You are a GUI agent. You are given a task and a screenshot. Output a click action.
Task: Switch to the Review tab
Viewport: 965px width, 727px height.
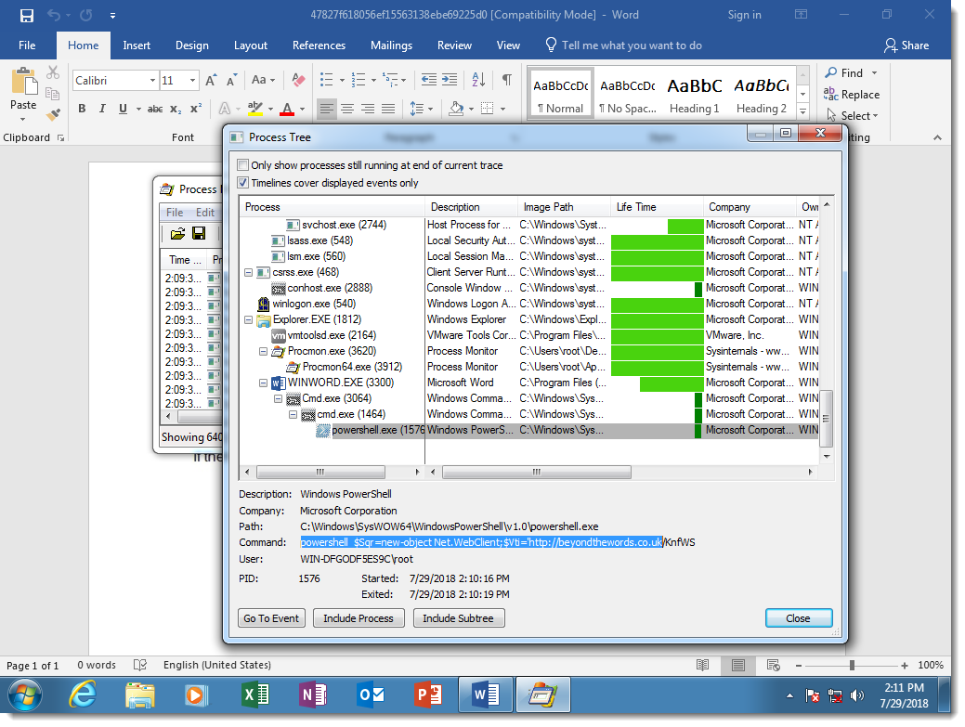point(454,45)
